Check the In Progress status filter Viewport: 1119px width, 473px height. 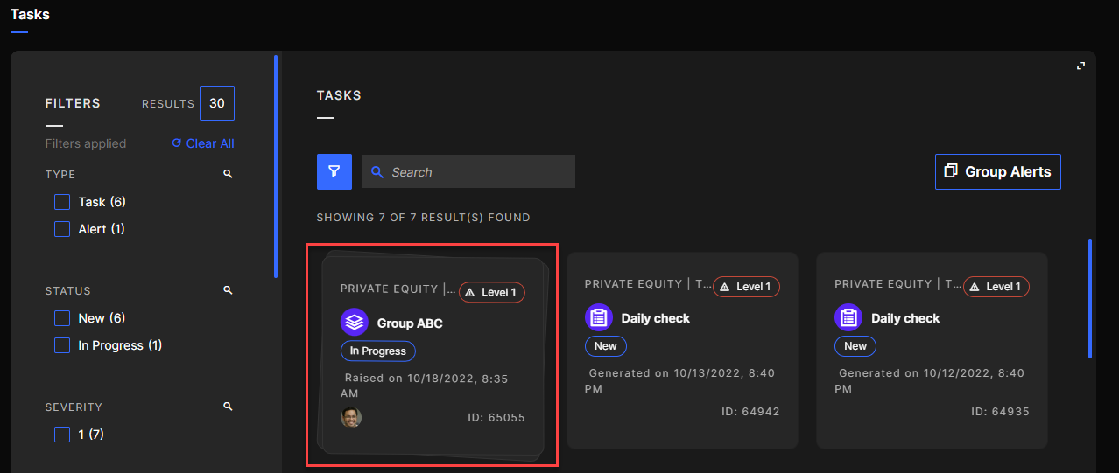62,345
